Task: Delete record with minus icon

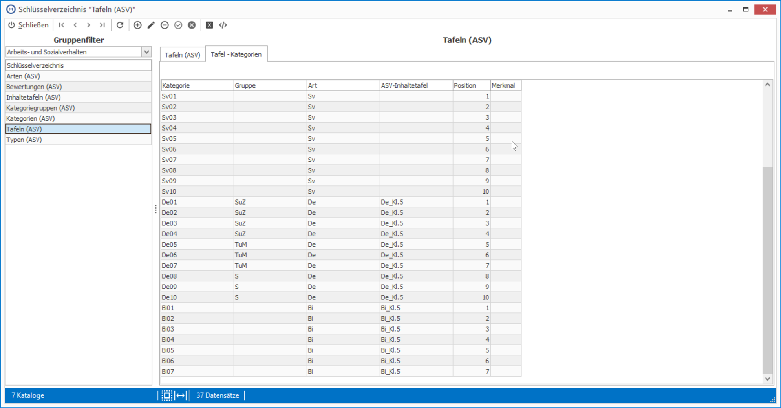Action: (165, 25)
